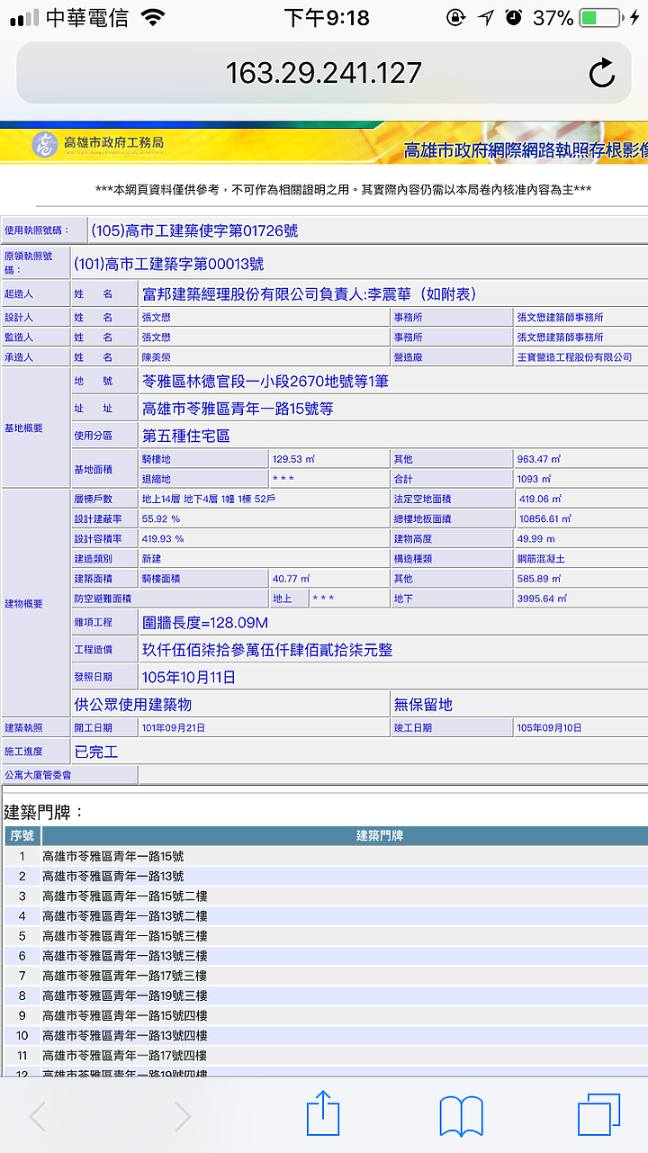Select legal open space 419.06 ㎡
Screen dimensions: 648x1153
541,499
